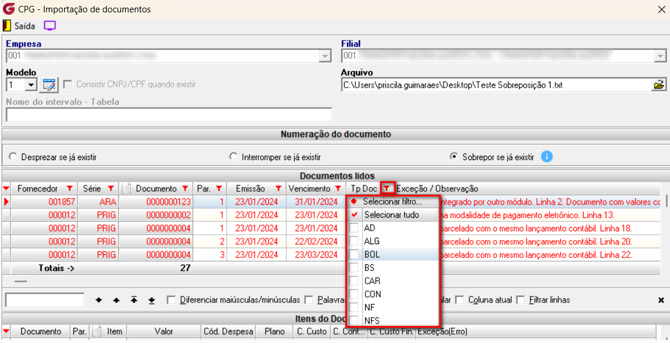Click the Saída exit icon
This screenshot has width=670, height=343.
[x=7, y=26]
